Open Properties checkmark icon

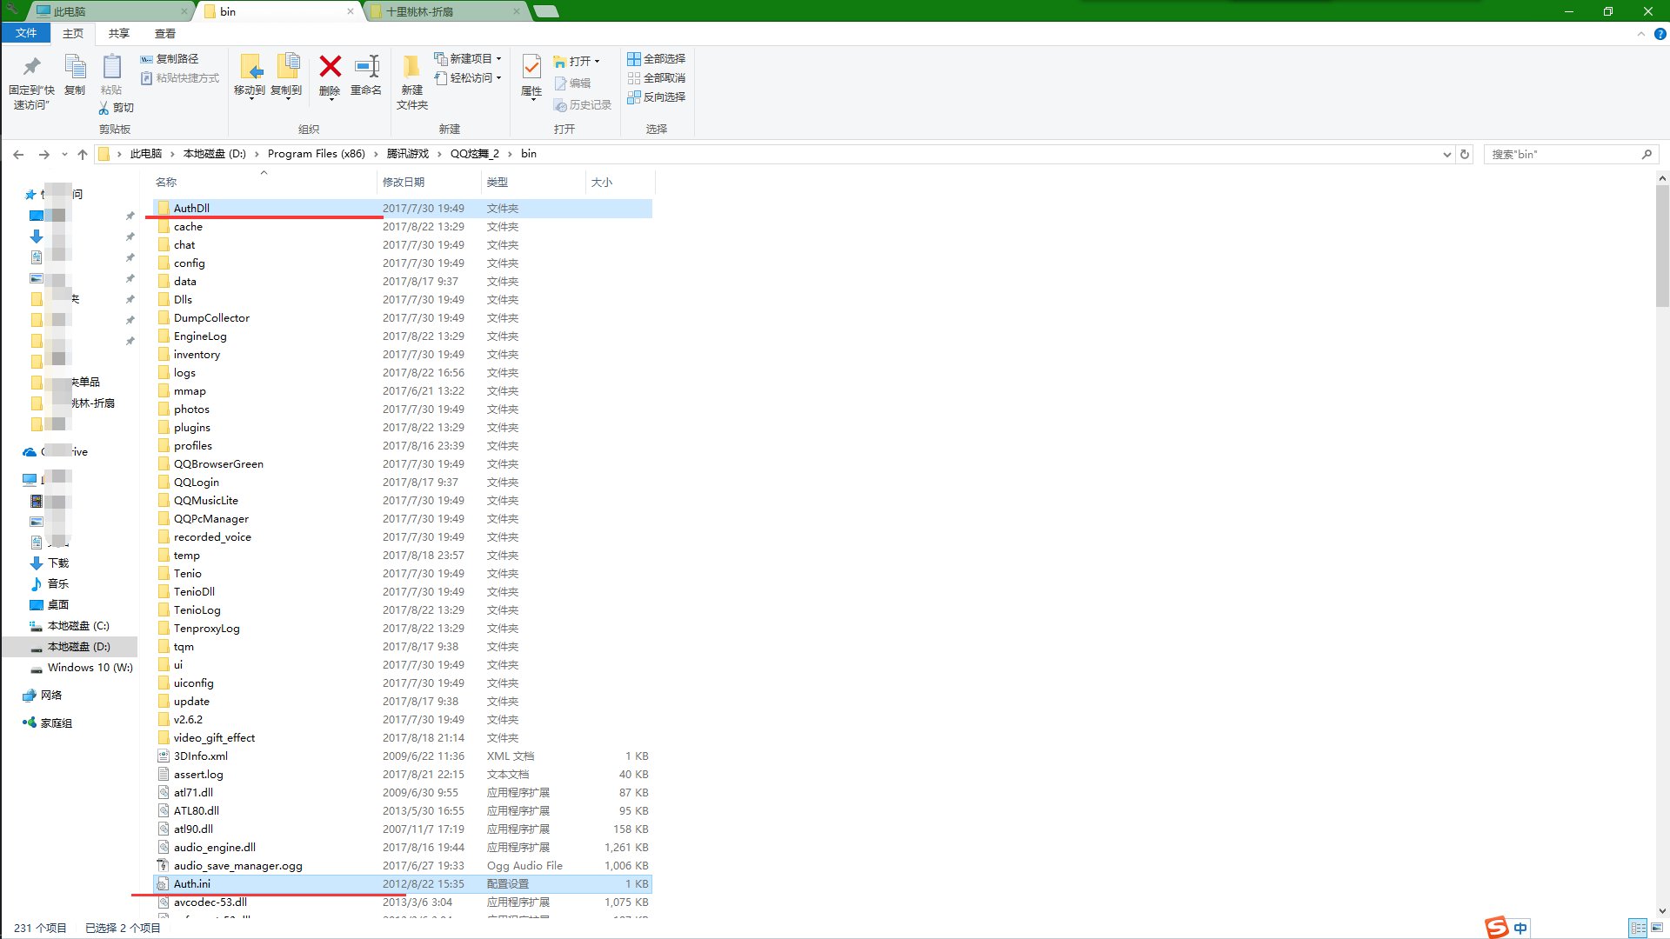(531, 67)
